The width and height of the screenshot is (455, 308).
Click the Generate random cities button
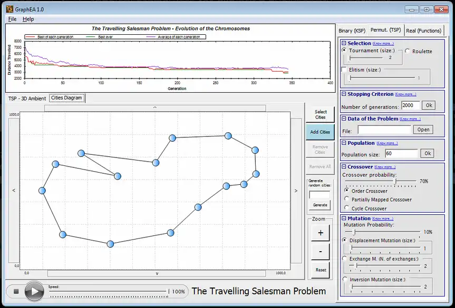tap(320, 205)
